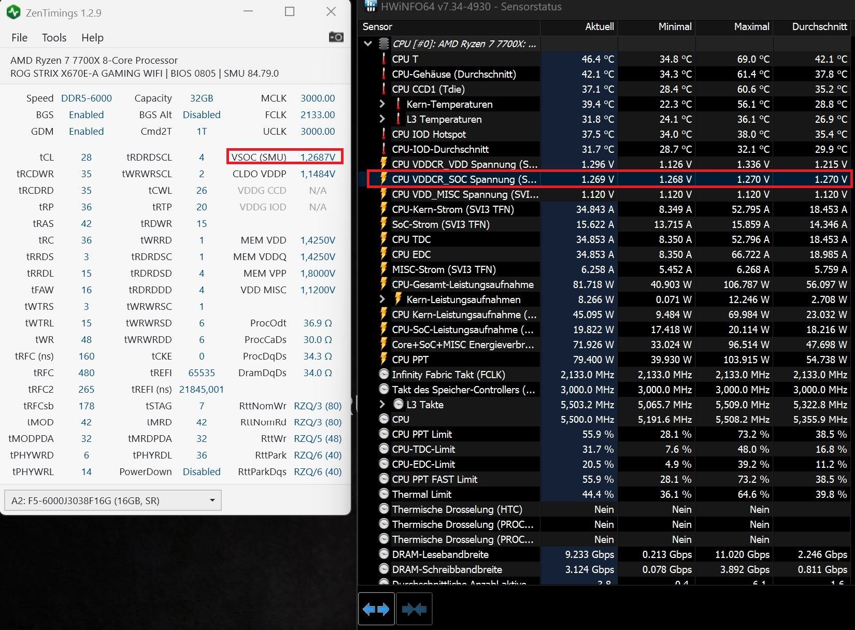Click the ZenTimings app logo icon
Image resolution: width=855 pixels, height=630 pixels.
coord(13,12)
